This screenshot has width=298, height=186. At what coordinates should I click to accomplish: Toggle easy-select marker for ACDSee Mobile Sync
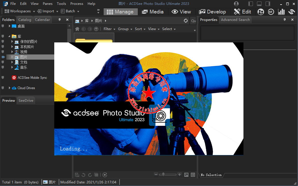pos(3,77)
